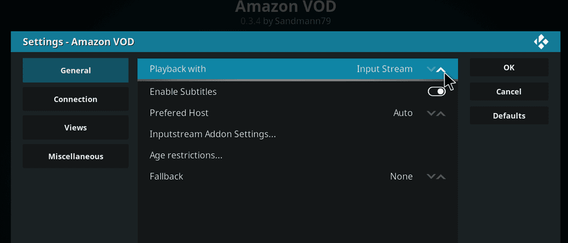Select the General settings tab

[75, 71]
